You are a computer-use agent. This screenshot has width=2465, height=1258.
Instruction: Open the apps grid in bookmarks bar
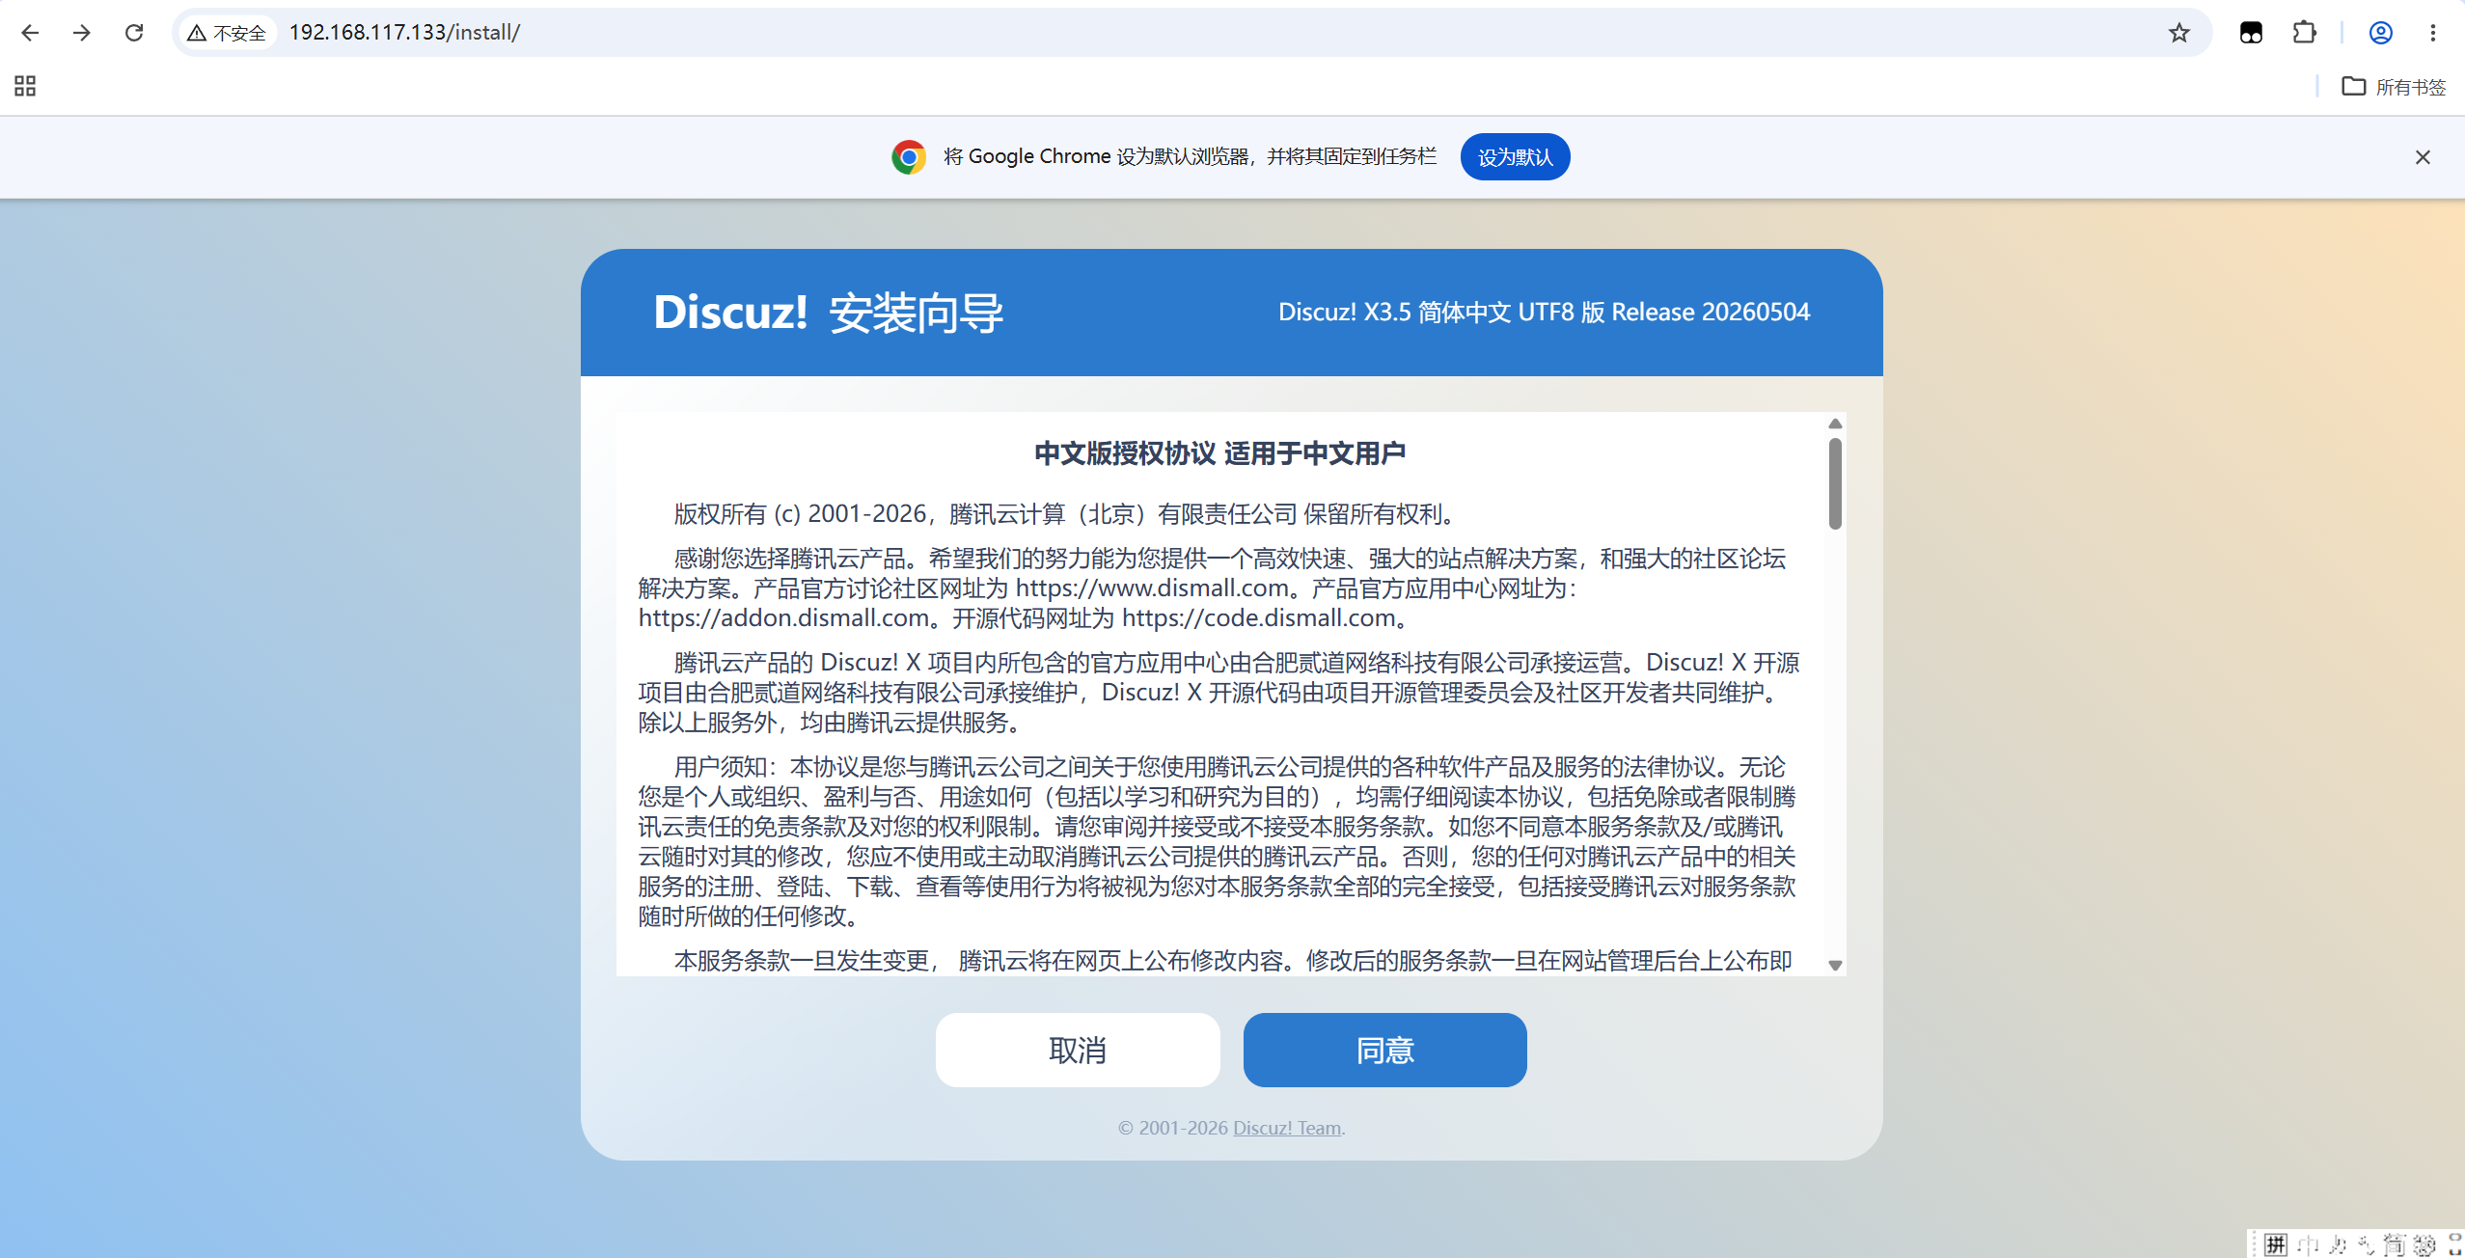point(25,86)
